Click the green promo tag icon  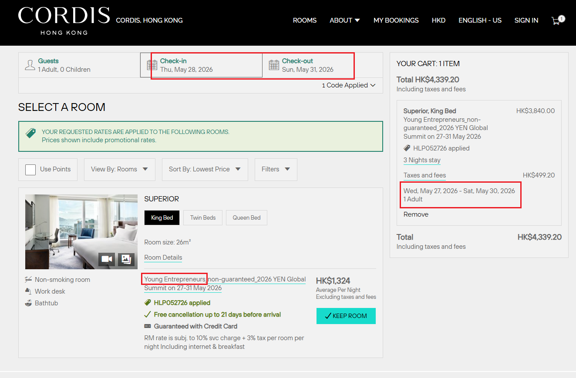tap(31, 134)
